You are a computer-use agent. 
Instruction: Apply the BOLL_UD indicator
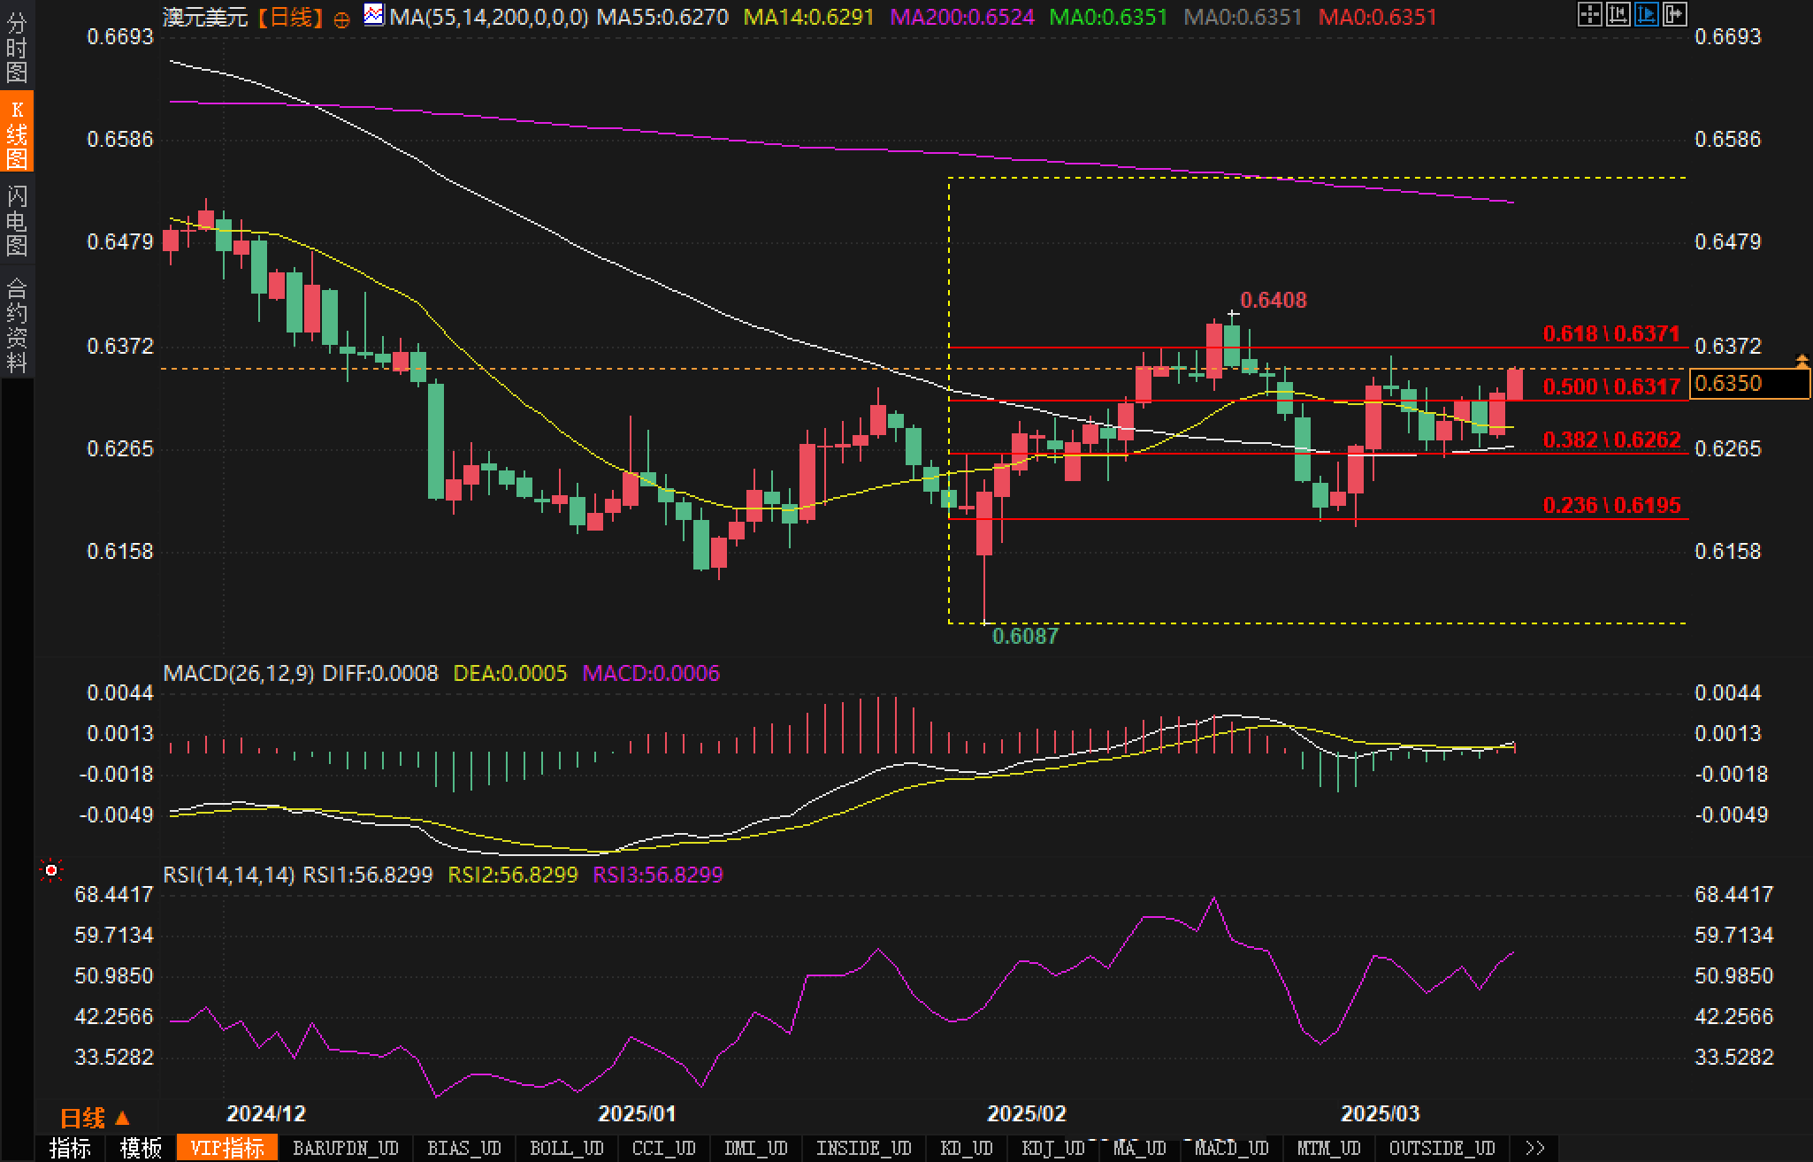tap(567, 1148)
